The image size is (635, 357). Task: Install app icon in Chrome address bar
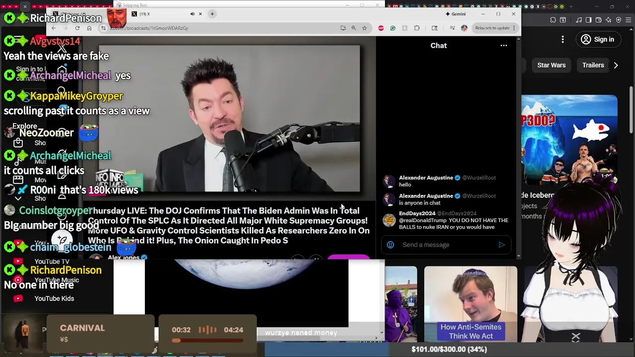coord(343,28)
